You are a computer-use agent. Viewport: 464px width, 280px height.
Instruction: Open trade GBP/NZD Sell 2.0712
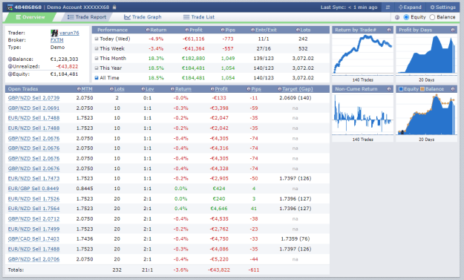pyautogui.click(x=33, y=219)
